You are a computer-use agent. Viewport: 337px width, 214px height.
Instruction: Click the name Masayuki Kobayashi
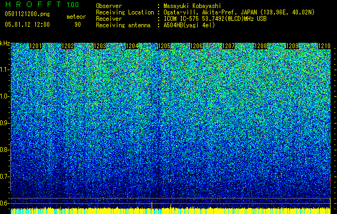pos(192,6)
